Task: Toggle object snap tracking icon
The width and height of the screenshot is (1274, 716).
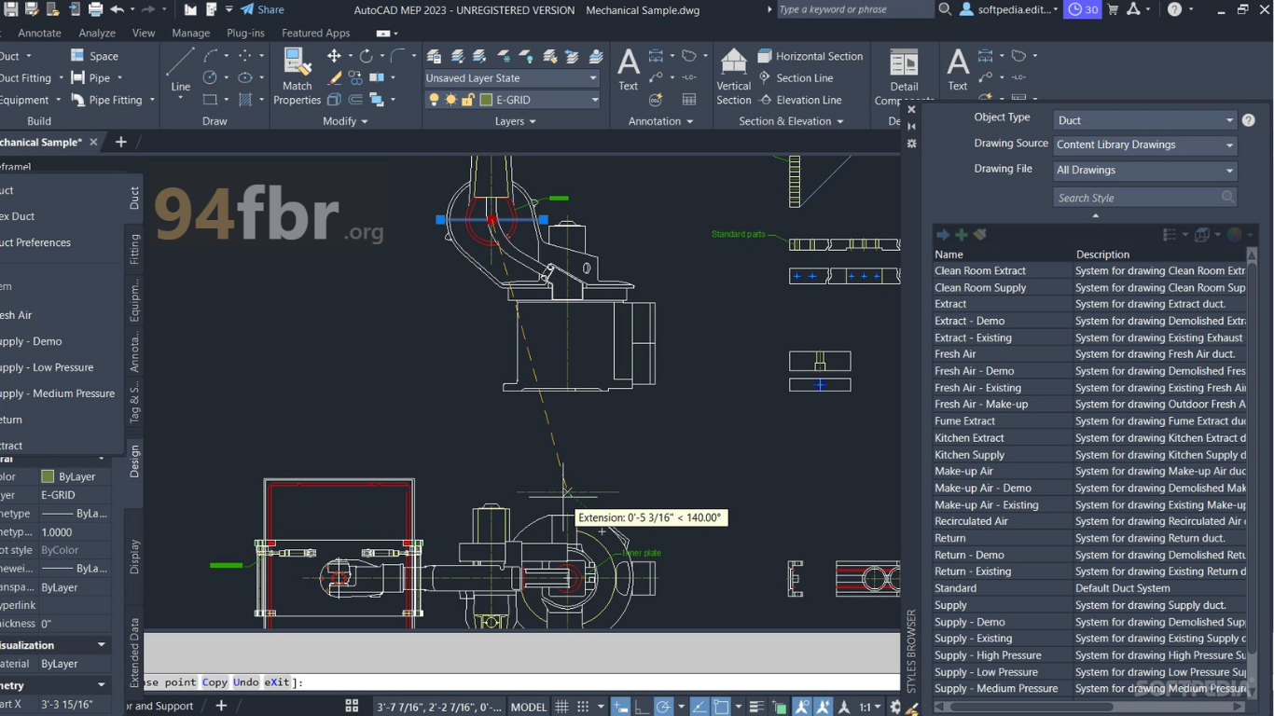Action: click(x=699, y=707)
